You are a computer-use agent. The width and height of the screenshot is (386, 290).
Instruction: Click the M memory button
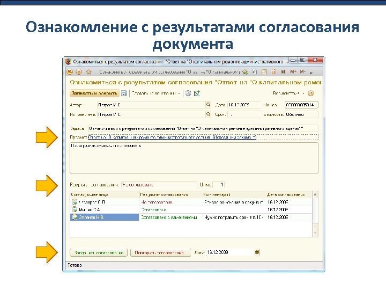point(283,72)
